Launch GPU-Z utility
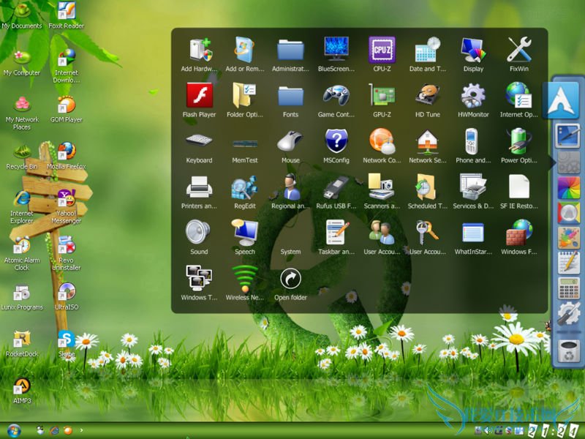Screen dimensions: 585x439 point(382,97)
